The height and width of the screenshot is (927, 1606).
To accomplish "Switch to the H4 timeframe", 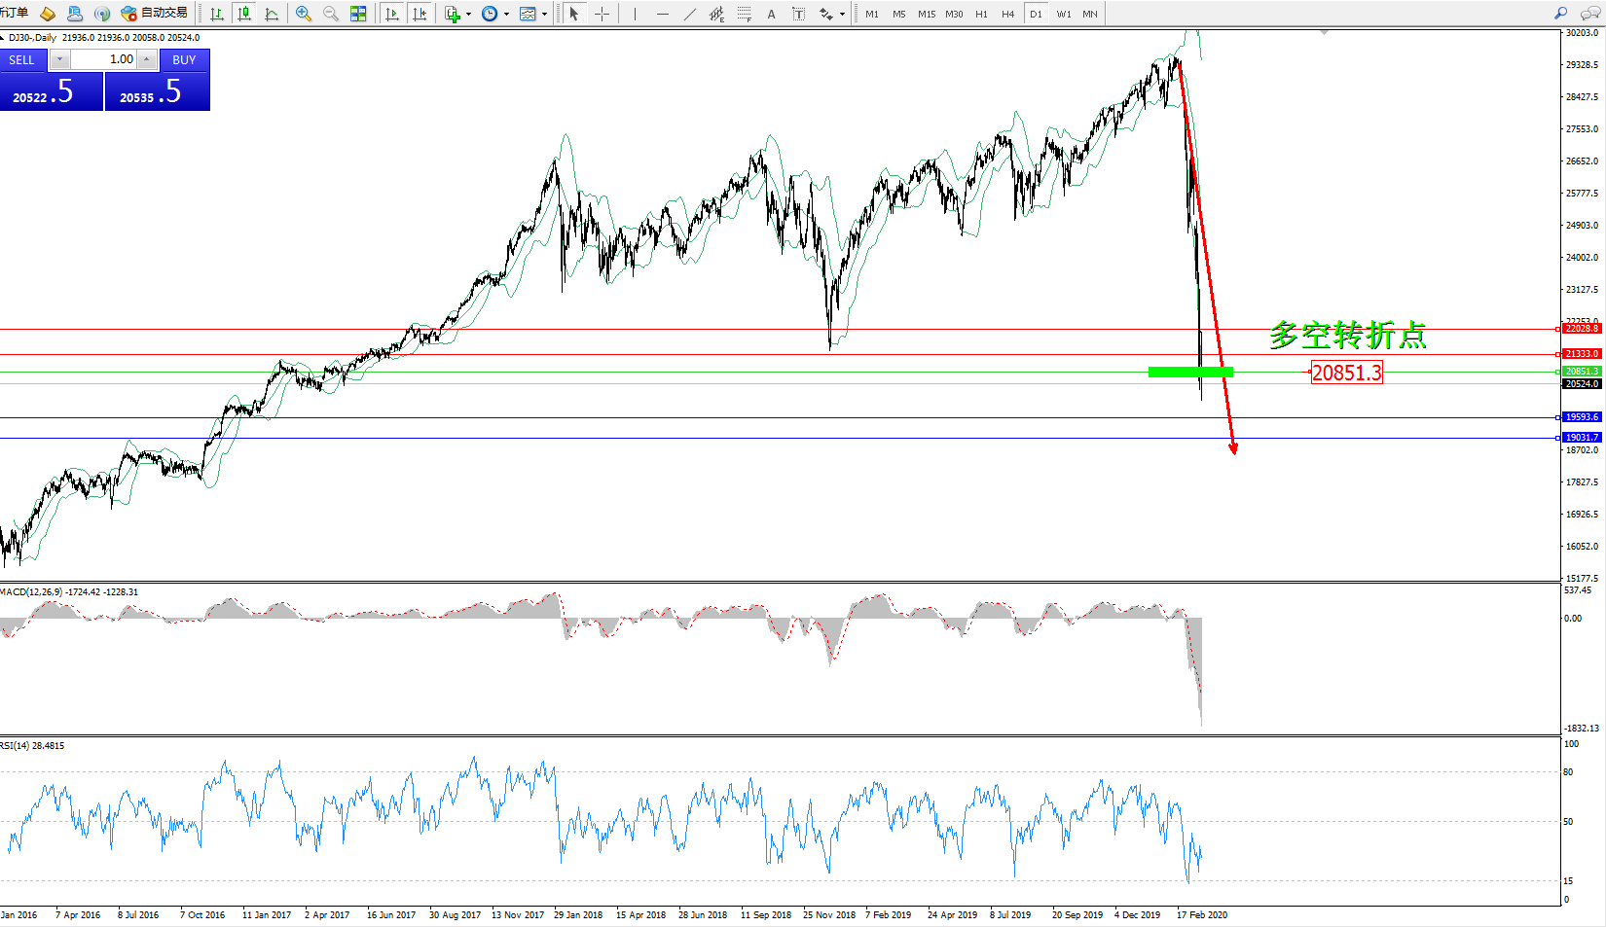I will 1007,14.
